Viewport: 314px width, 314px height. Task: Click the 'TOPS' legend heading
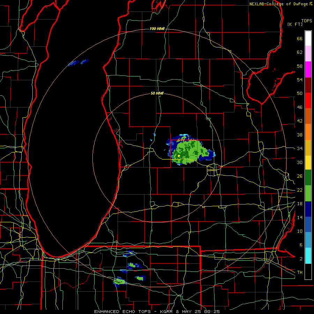tap(307, 21)
